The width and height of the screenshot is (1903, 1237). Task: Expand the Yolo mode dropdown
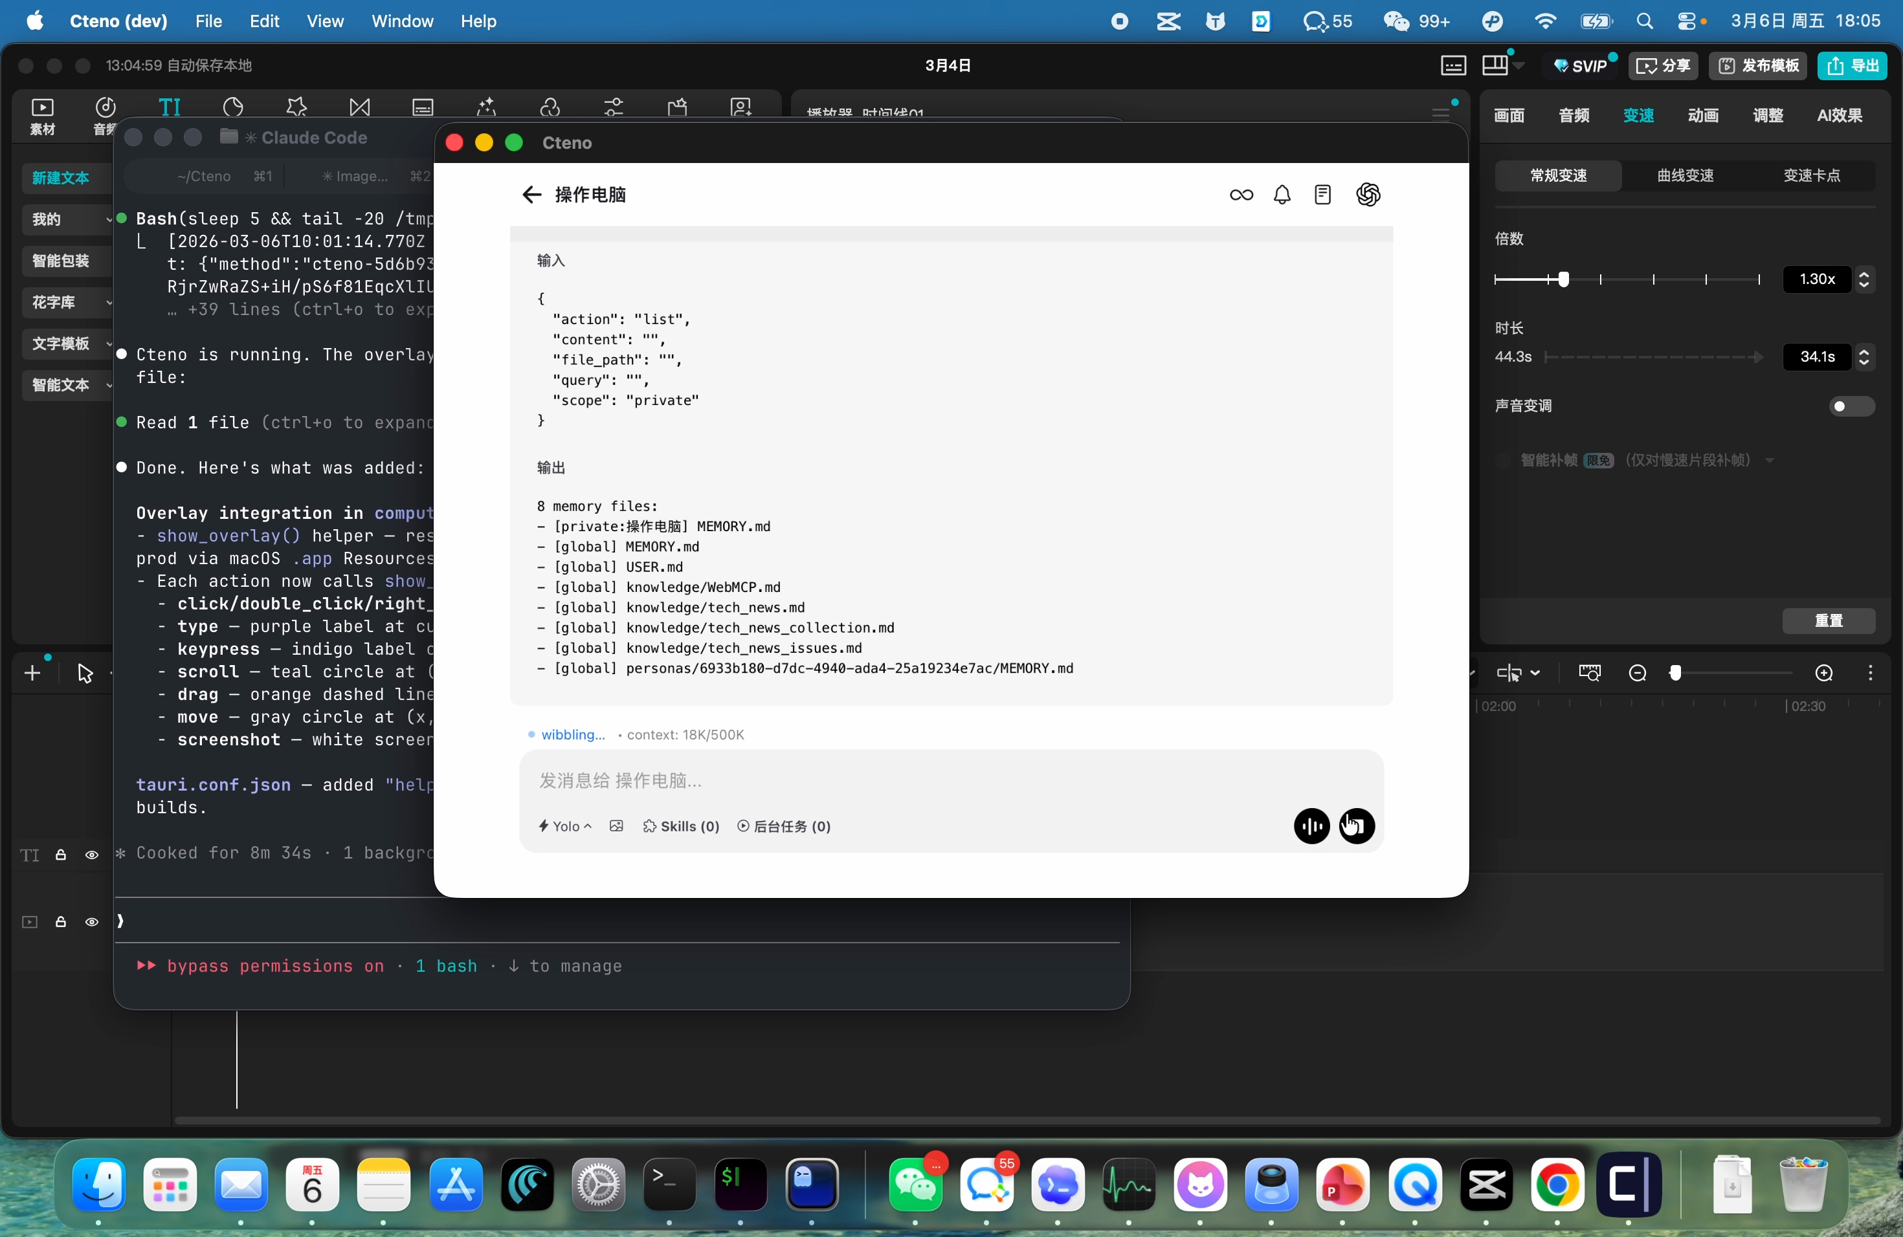click(x=564, y=826)
